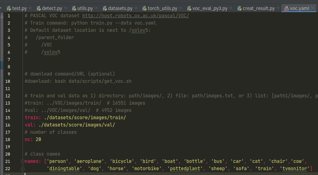Screen dimensions: 318x175
Task: Close the test.py tab
Action: pos(30,8)
